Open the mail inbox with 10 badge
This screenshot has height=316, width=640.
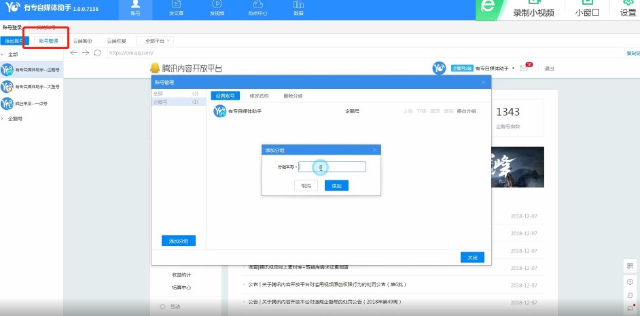click(524, 68)
